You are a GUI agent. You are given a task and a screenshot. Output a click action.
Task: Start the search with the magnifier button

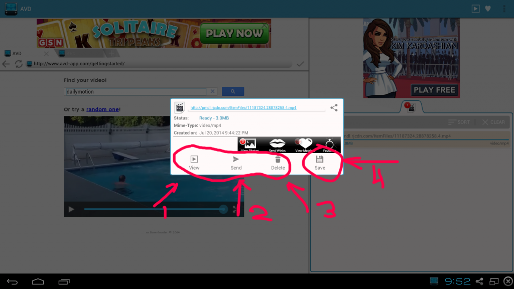pos(232,91)
